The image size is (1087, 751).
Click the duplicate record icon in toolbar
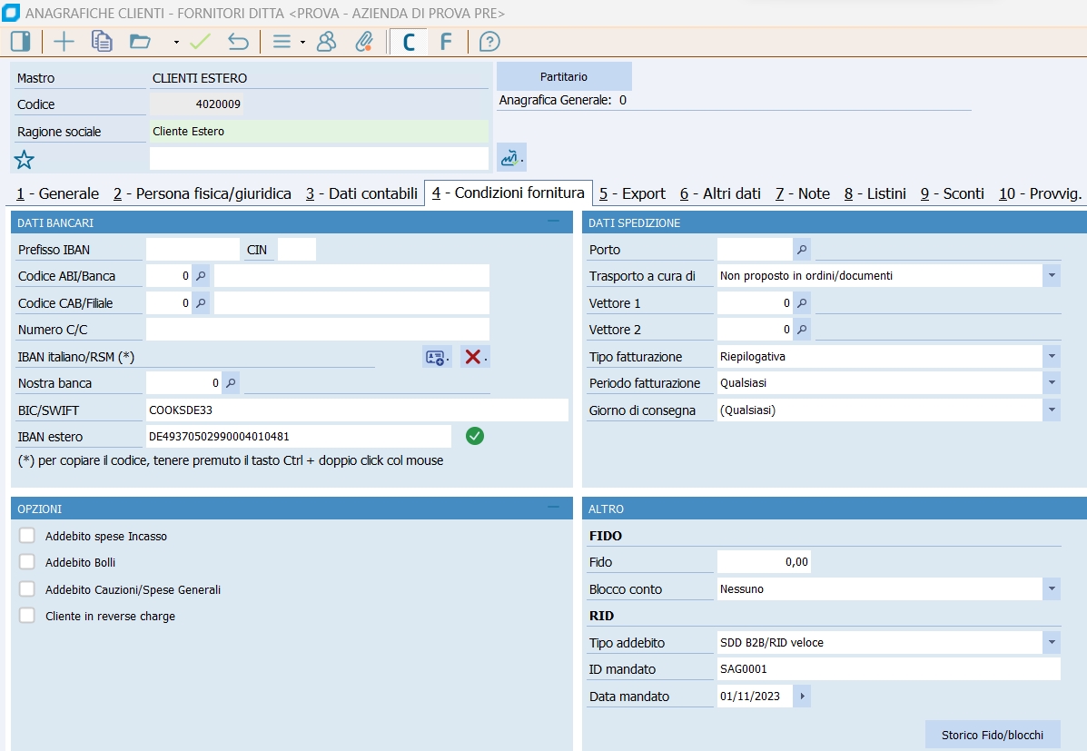click(x=102, y=42)
